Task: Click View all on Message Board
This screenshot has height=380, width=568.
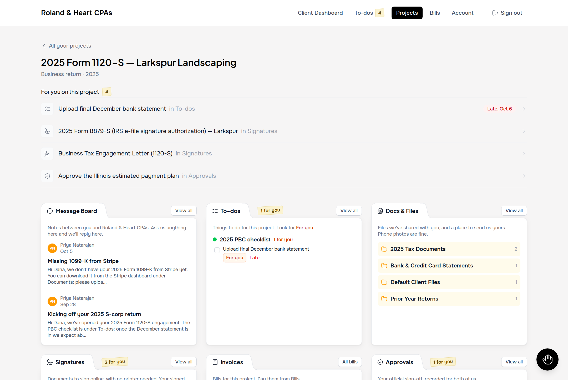Action: tap(184, 211)
